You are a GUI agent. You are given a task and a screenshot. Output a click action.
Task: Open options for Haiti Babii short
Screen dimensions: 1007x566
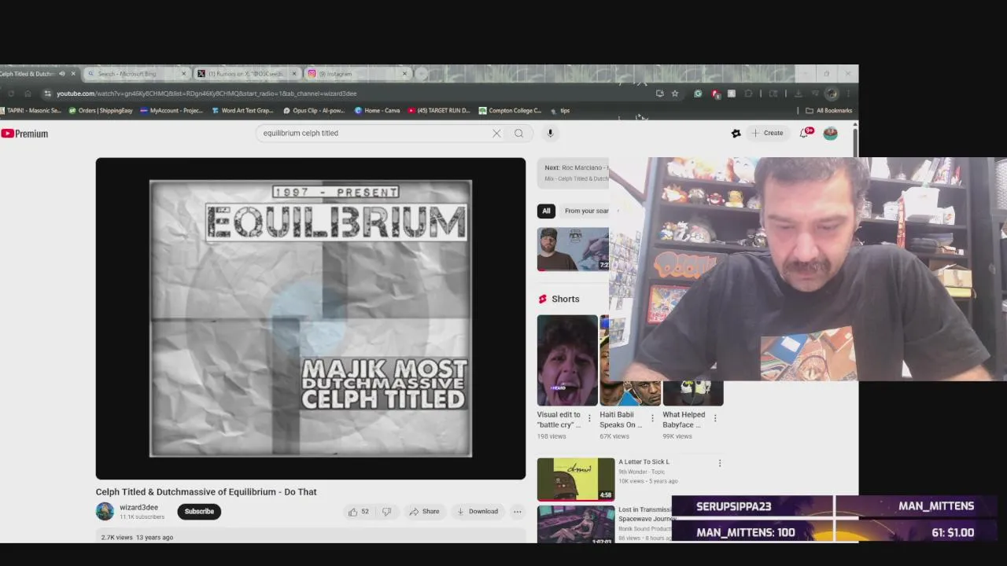click(652, 419)
